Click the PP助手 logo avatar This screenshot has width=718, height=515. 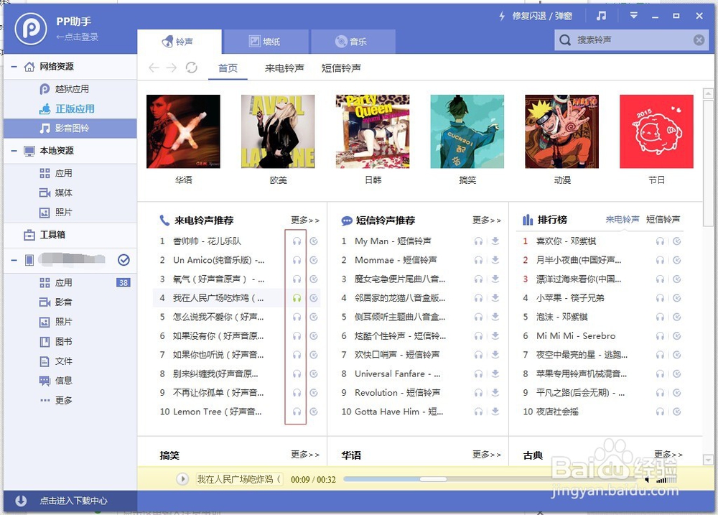click(30, 29)
